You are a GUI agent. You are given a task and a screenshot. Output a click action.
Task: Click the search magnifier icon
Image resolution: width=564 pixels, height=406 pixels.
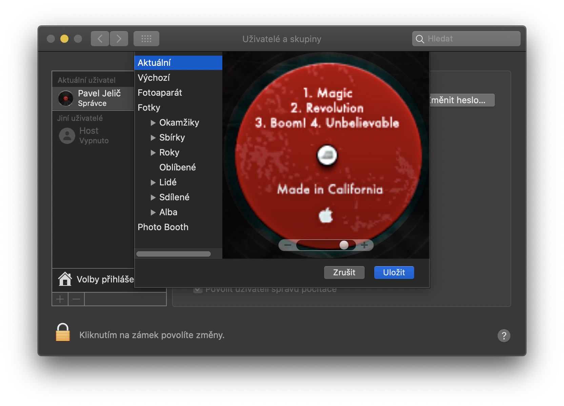420,39
